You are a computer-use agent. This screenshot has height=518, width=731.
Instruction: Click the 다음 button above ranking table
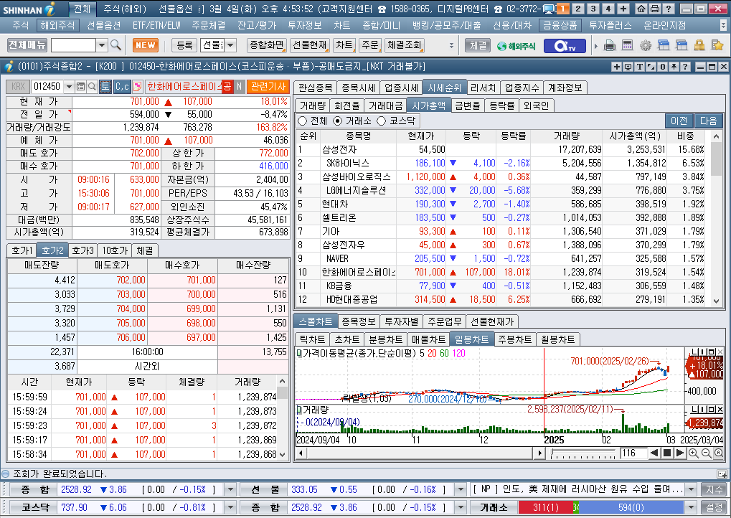[x=708, y=121]
